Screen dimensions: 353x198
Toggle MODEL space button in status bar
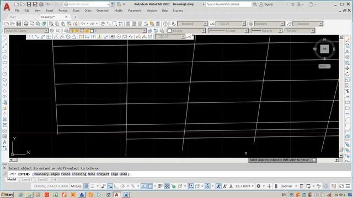[76, 186]
